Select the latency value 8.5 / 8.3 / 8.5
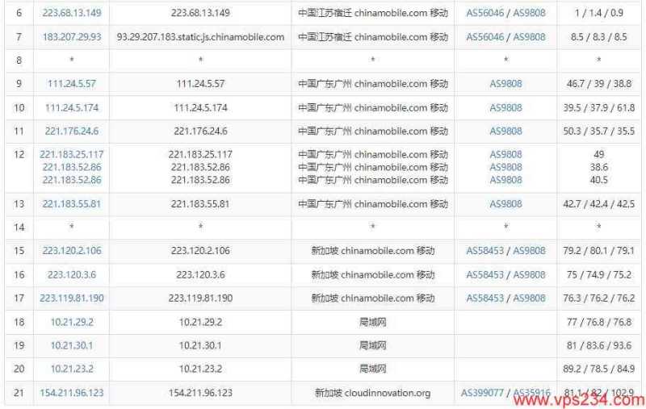Image resolution: width=646 pixels, height=409 pixels. [598, 36]
